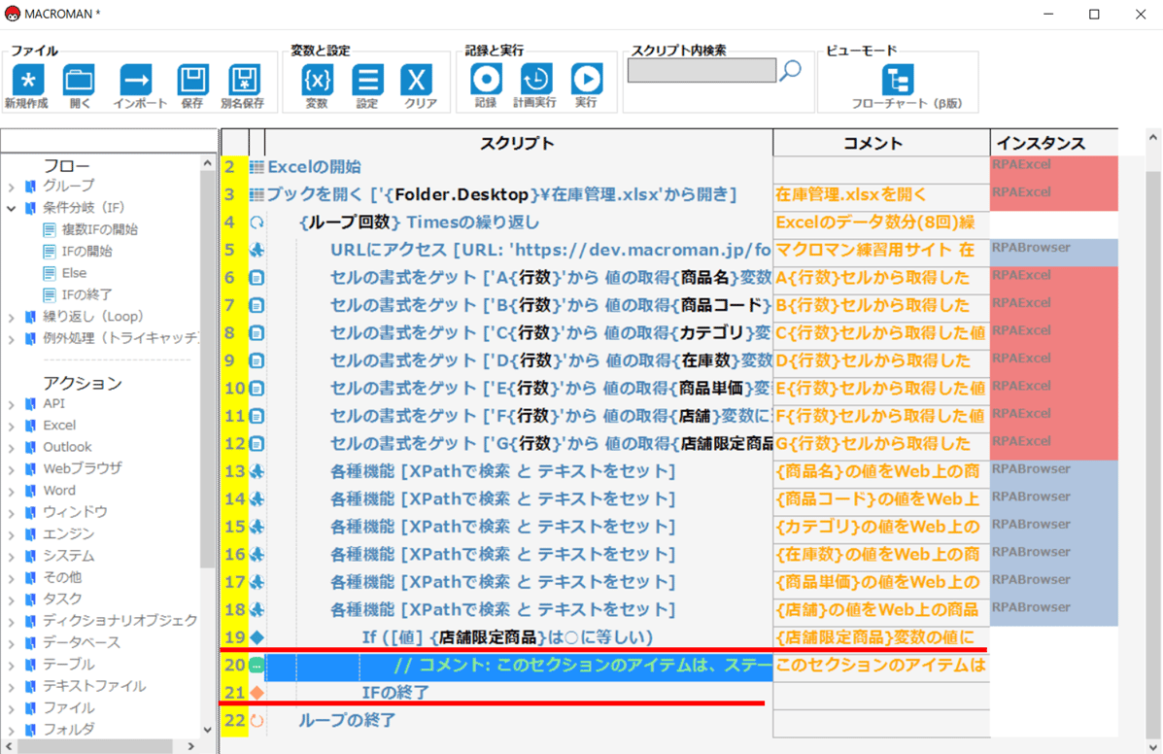This screenshot has width=1163, height=754.
Task: Click the スクリプト column header
Action: [x=518, y=143]
